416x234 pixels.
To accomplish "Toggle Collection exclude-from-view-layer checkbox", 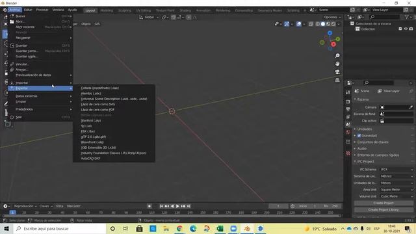I will [x=400, y=29].
